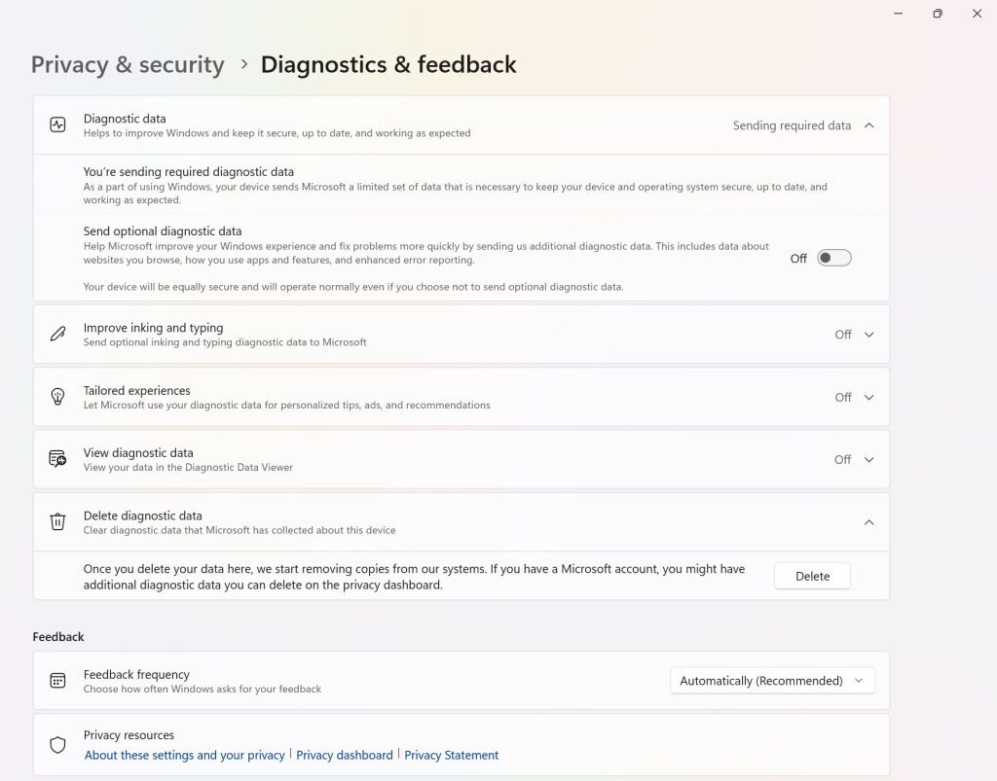Viewport: 997px width, 781px height.
Task: Click the View diagnostic data viewer icon
Action: click(x=57, y=459)
